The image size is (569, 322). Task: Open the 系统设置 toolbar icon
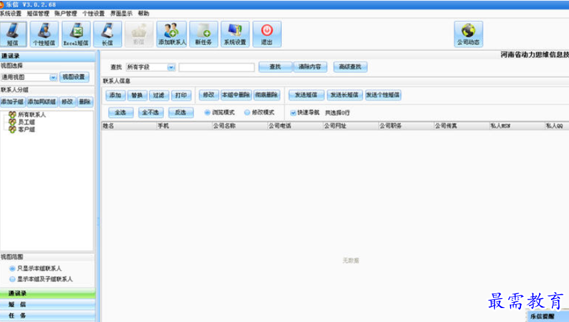(235, 34)
